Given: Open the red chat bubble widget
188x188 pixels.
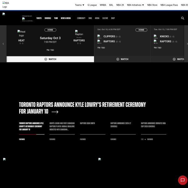Looking at the screenshot, I should 182,180.
